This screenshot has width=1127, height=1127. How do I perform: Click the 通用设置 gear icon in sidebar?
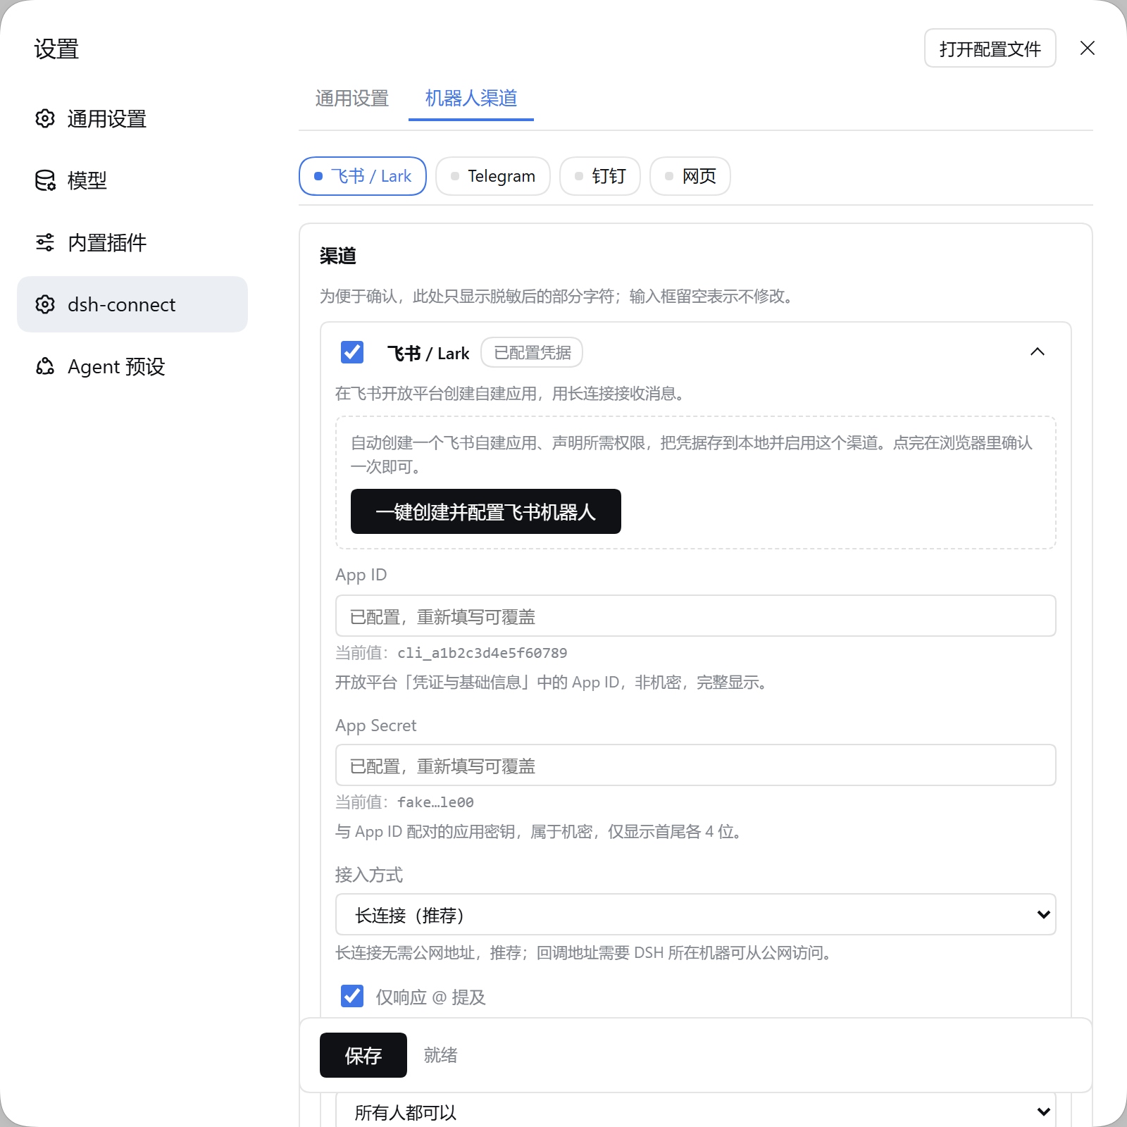[x=45, y=118]
